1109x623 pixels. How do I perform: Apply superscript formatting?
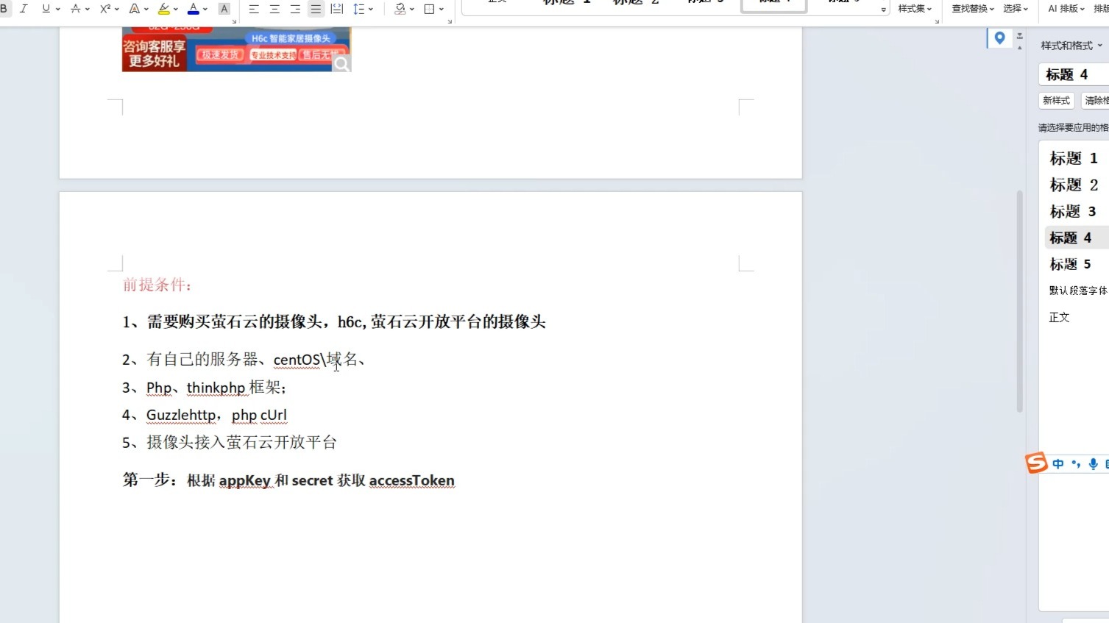click(105, 9)
